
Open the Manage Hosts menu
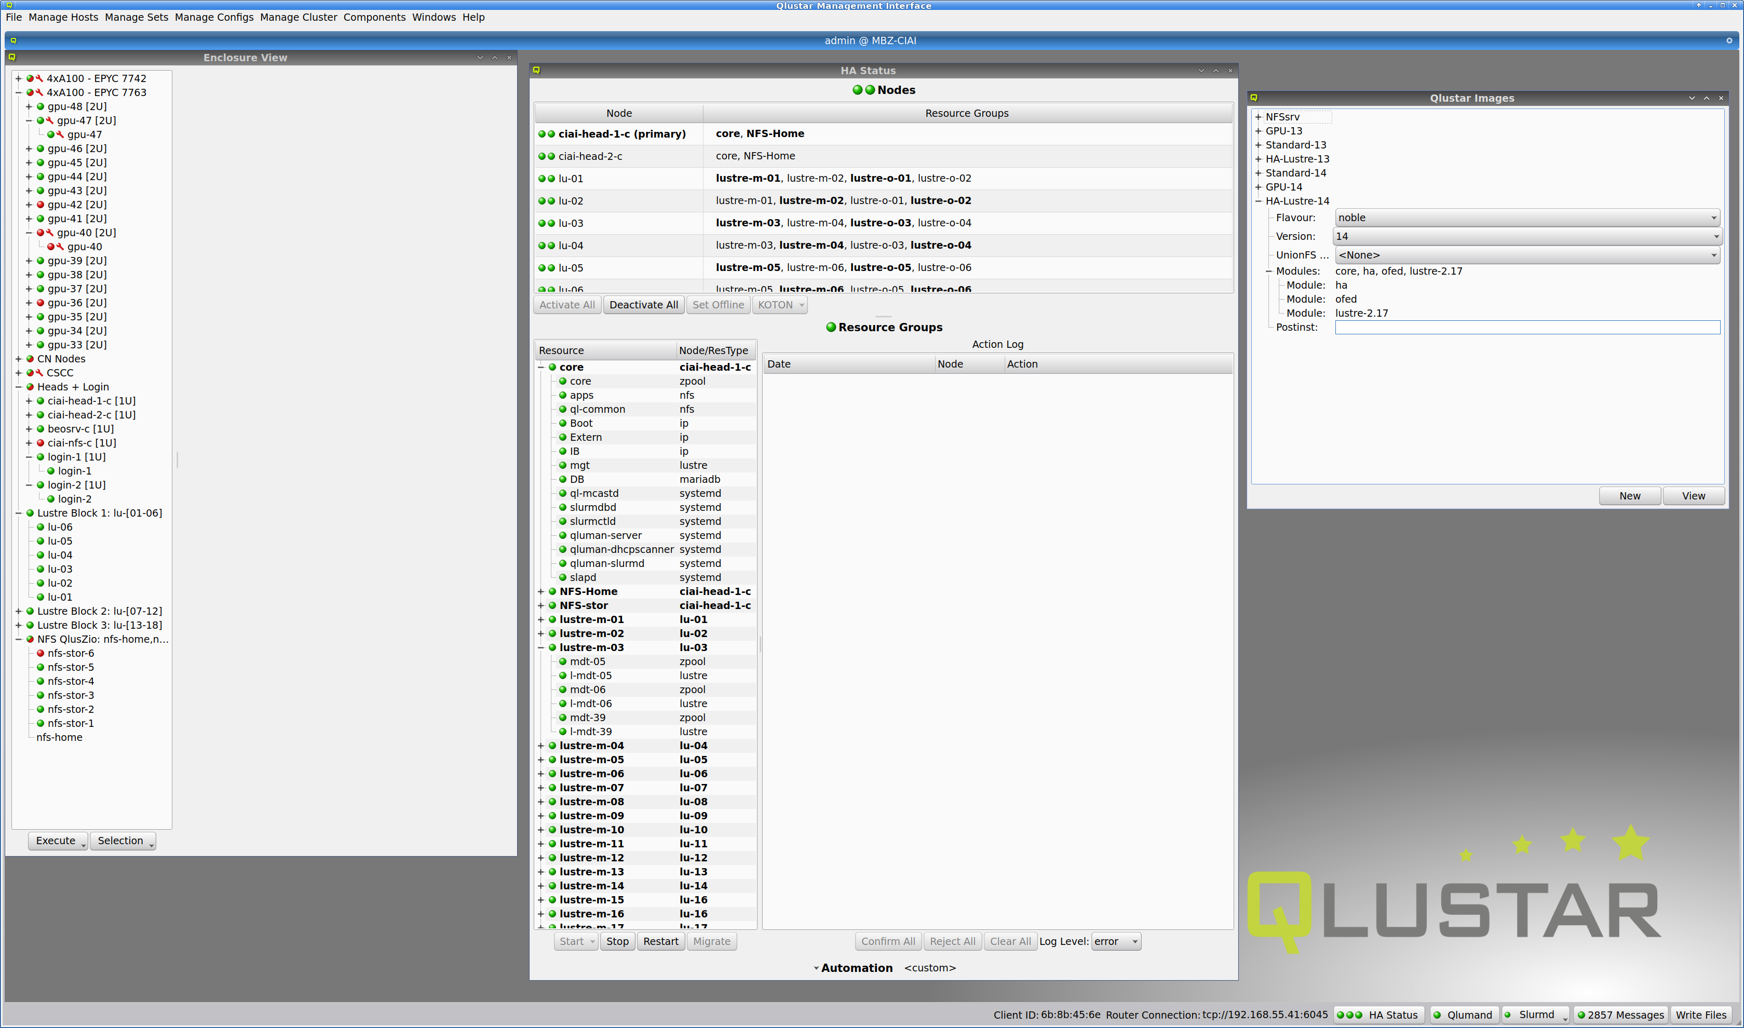[63, 17]
